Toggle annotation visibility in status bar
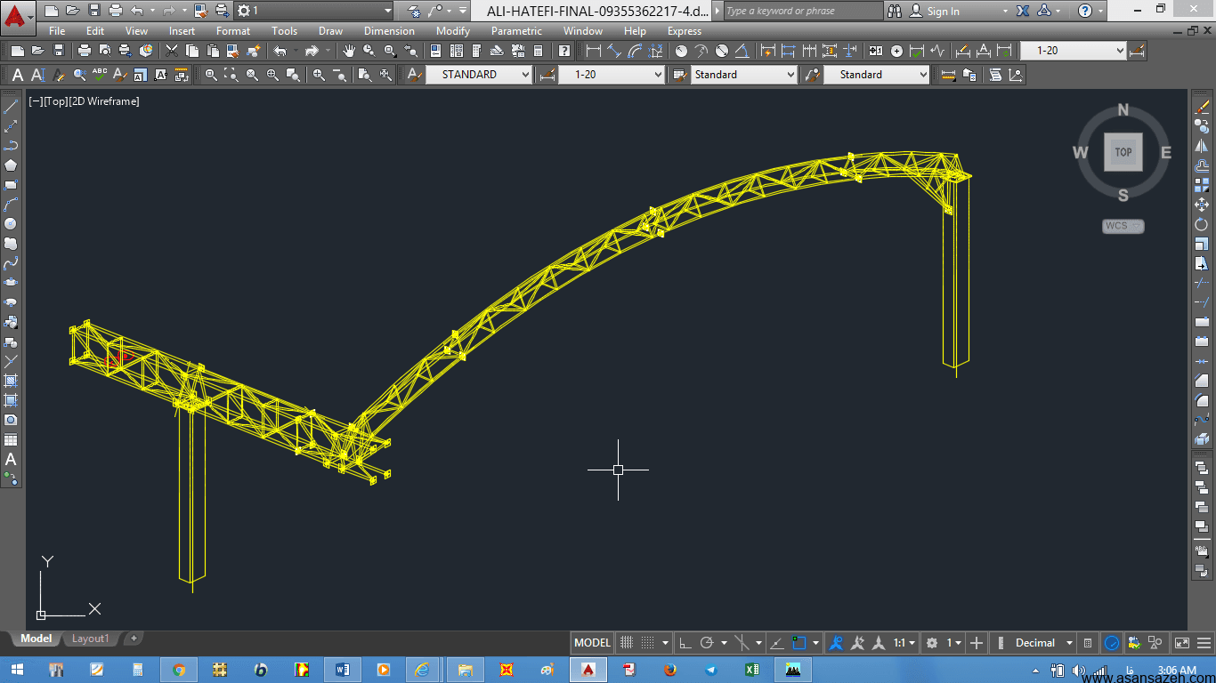 [x=836, y=643]
